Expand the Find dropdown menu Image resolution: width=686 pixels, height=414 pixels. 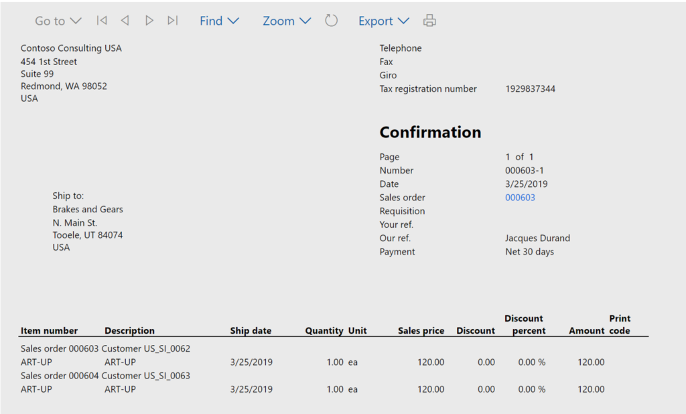pyautogui.click(x=219, y=21)
